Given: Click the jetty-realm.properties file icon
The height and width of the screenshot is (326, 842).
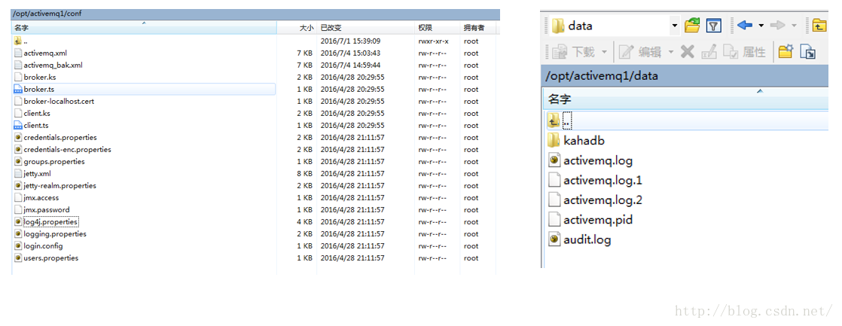Looking at the screenshot, I should click(18, 186).
